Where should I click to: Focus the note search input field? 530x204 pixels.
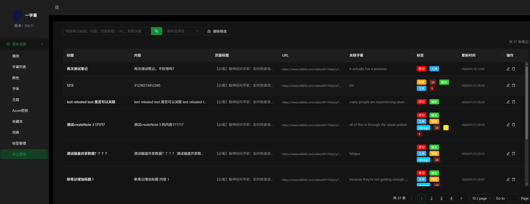coord(107,31)
